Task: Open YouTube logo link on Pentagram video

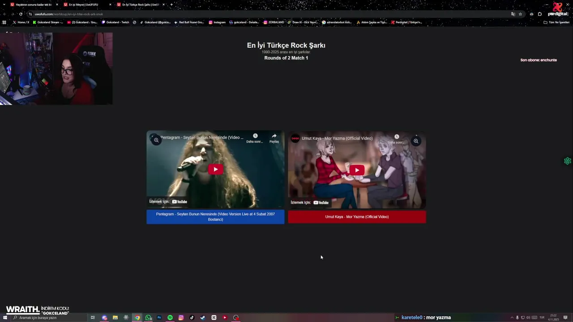Action: (x=180, y=202)
